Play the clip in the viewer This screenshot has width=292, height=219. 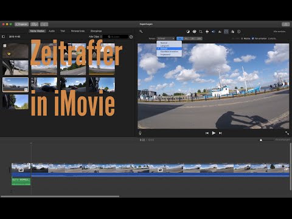(x=214, y=133)
